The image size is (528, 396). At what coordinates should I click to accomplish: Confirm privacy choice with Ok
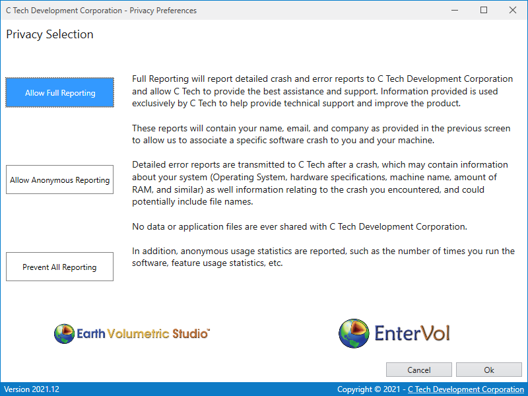click(x=488, y=370)
